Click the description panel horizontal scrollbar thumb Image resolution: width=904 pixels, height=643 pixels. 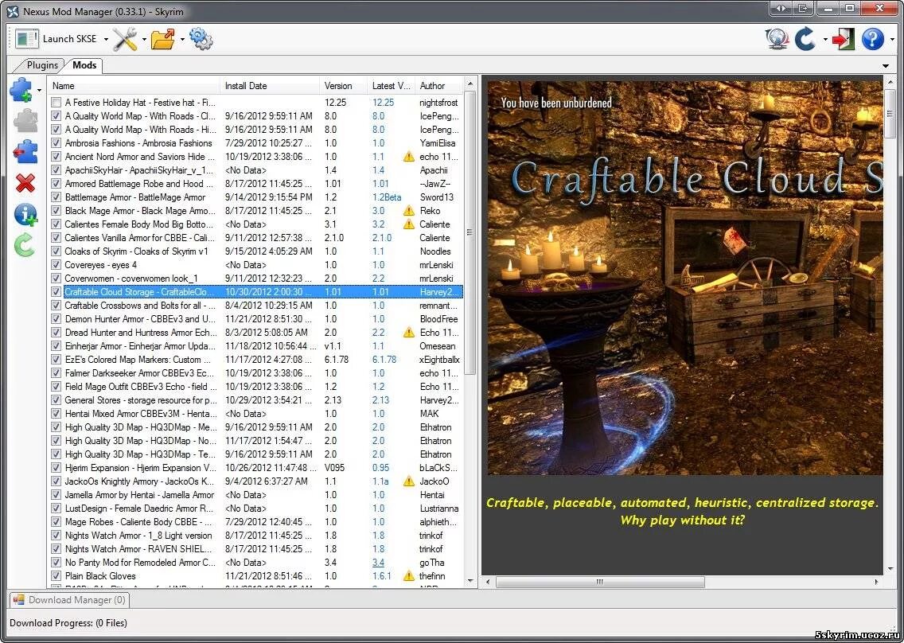click(599, 582)
